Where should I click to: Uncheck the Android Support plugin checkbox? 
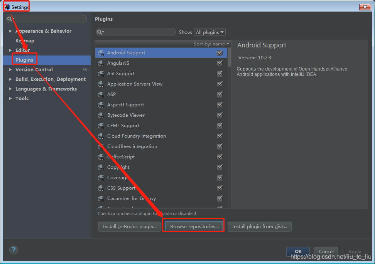point(220,52)
